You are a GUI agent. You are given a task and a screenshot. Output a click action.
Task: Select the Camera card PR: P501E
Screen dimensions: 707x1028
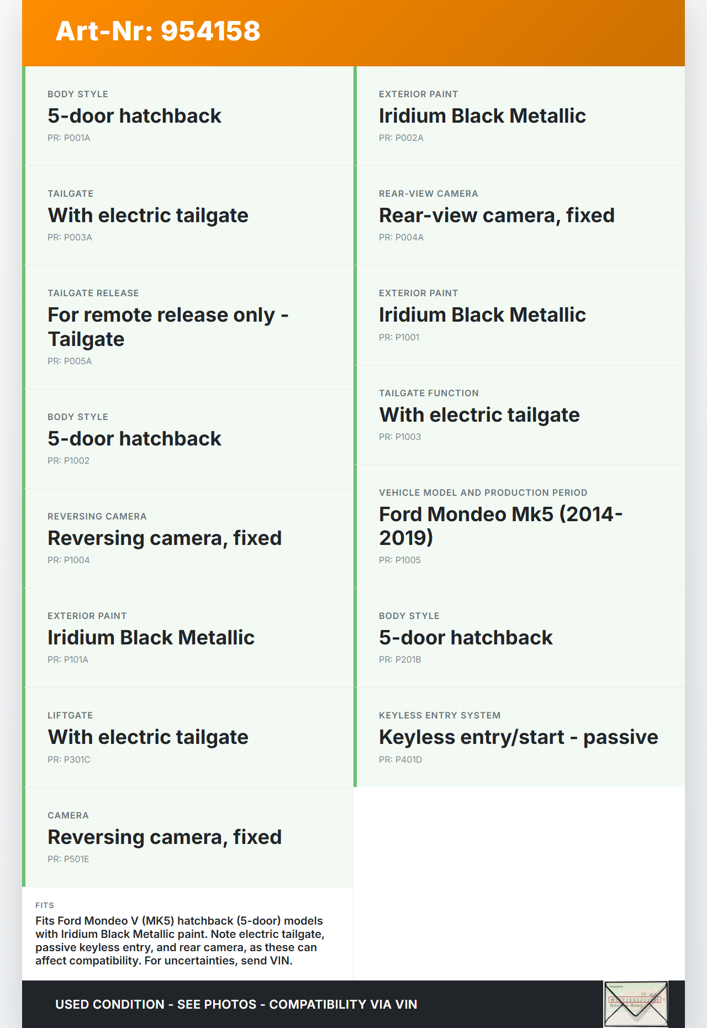pyautogui.click(x=189, y=837)
